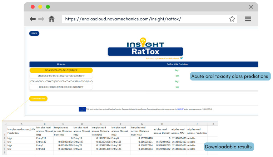273x157 pixels.
Task: Select the highlighted yellow first molecule row
Action: tap(61, 70)
